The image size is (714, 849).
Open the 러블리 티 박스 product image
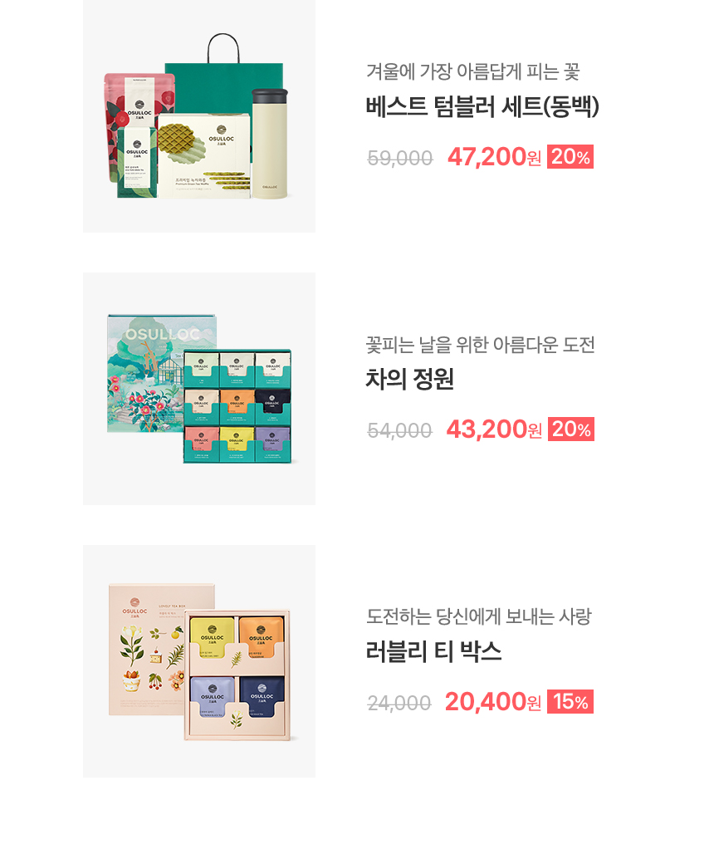pyautogui.click(x=199, y=661)
